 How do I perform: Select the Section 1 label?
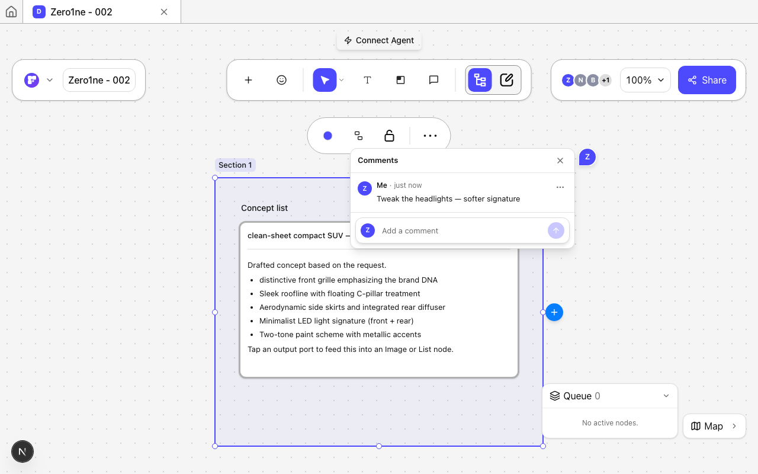pos(235,165)
